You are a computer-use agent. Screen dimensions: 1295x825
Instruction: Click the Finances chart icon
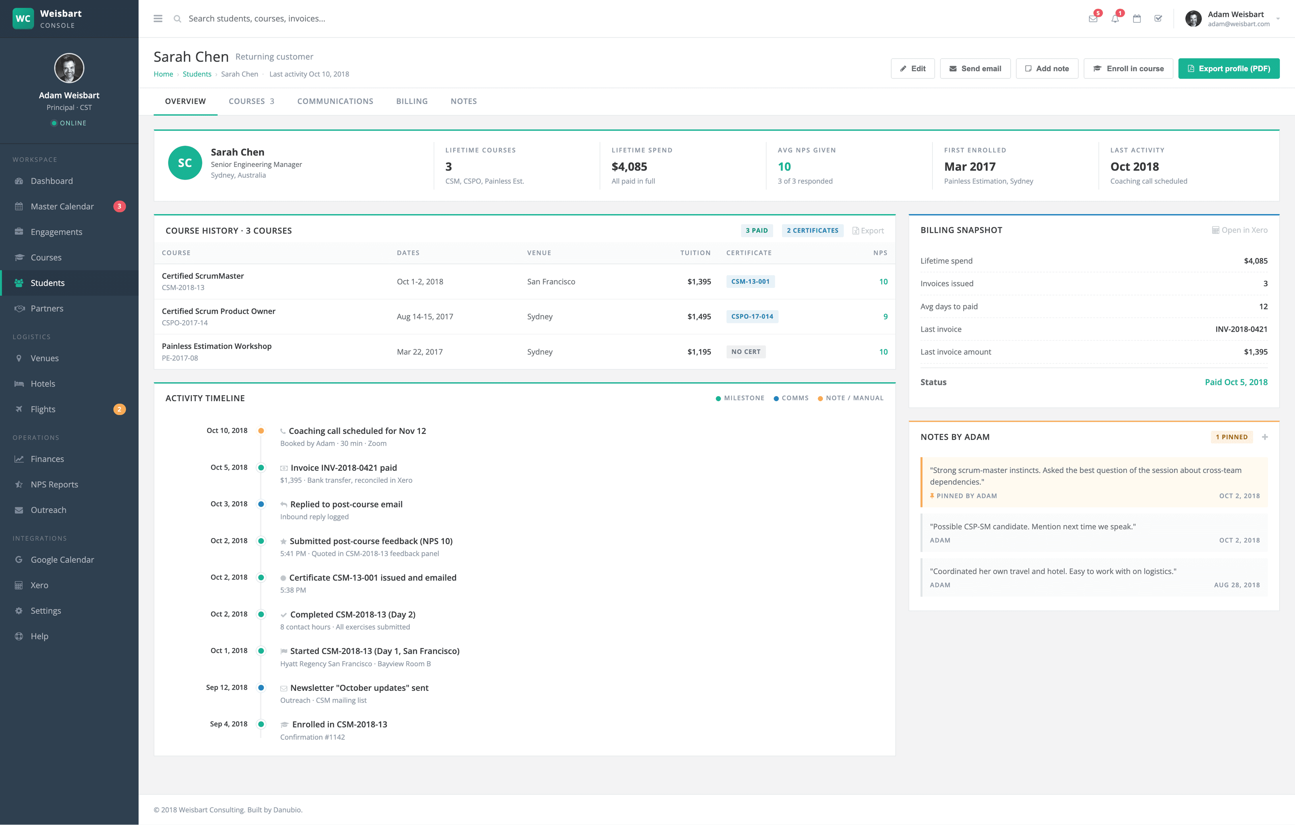coord(19,459)
